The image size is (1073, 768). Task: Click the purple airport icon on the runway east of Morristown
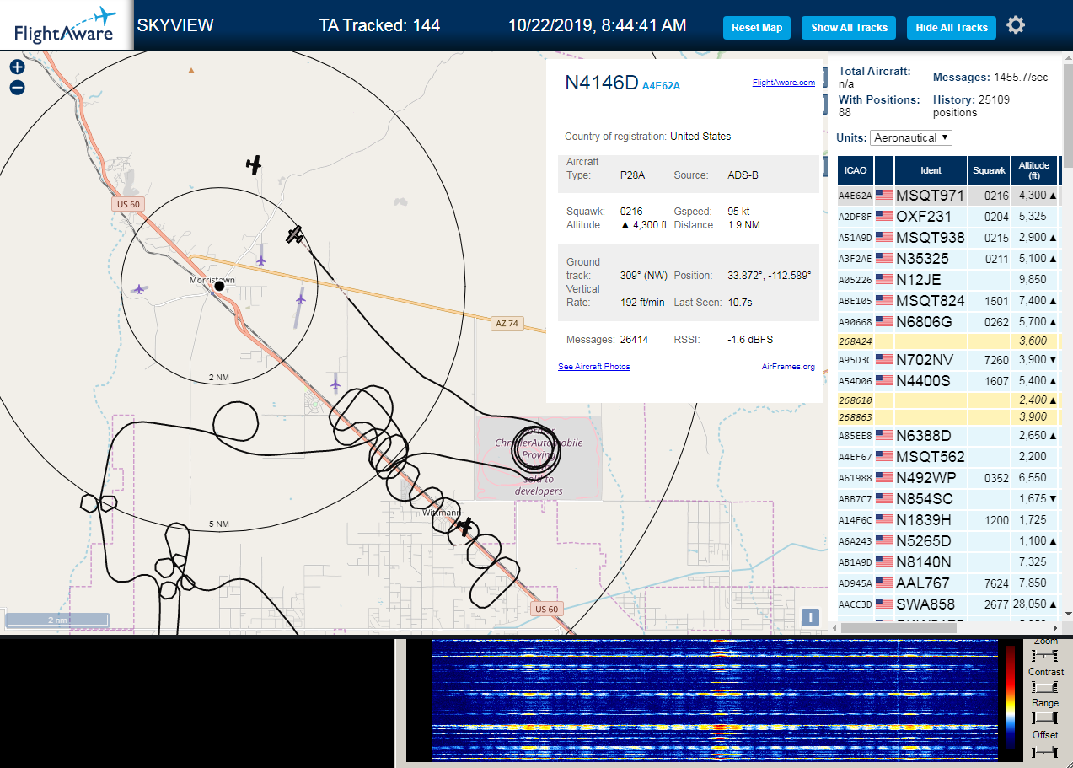301,298
